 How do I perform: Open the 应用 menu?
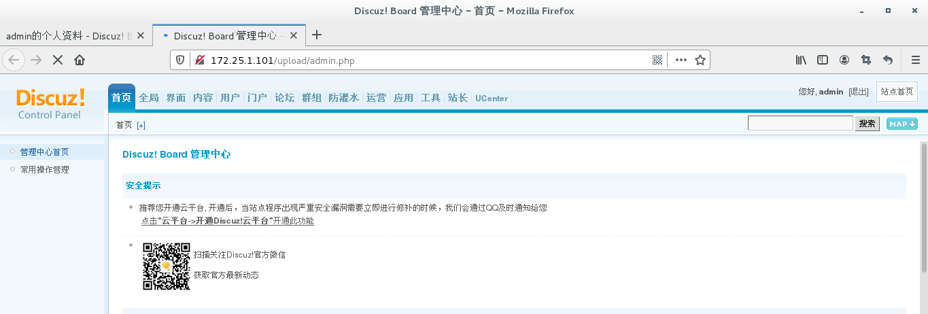(403, 98)
